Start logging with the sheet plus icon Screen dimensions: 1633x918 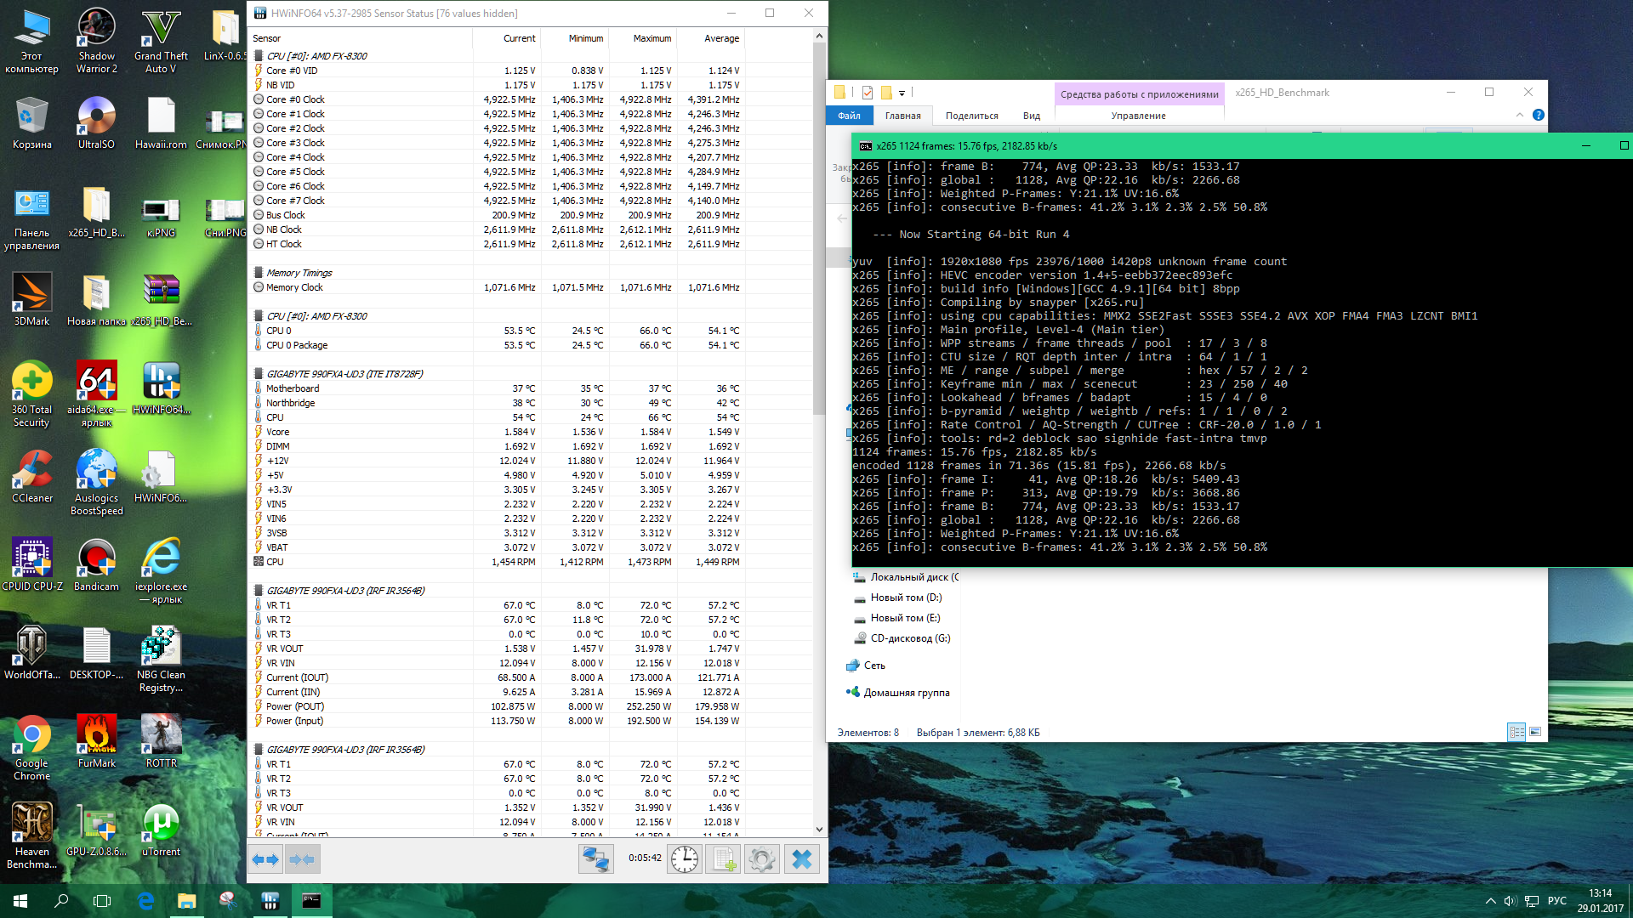coord(723,859)
